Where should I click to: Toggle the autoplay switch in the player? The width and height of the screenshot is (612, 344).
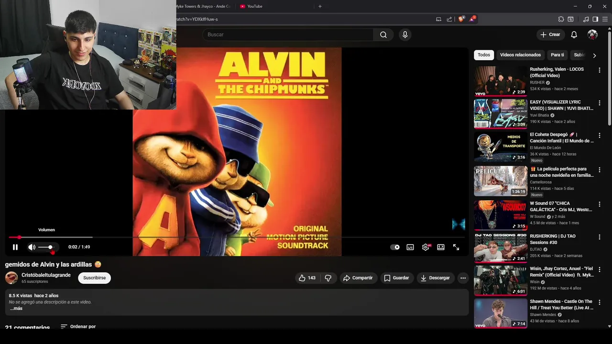coord(395,247)
